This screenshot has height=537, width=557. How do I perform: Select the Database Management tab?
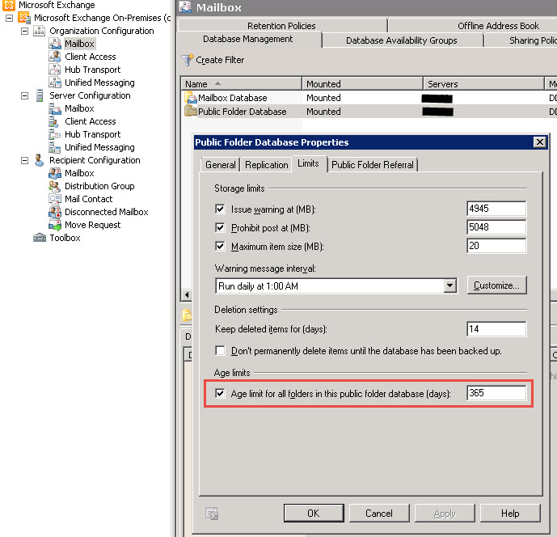coord(248,39)
